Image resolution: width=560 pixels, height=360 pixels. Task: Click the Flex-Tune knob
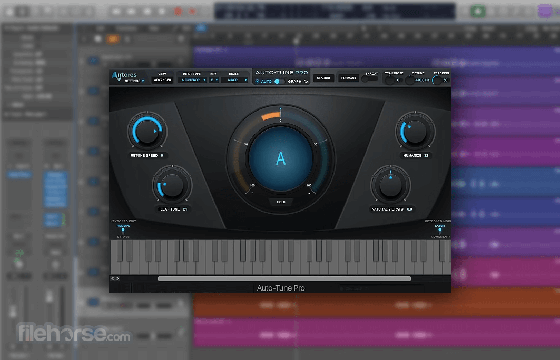point(172,185)
